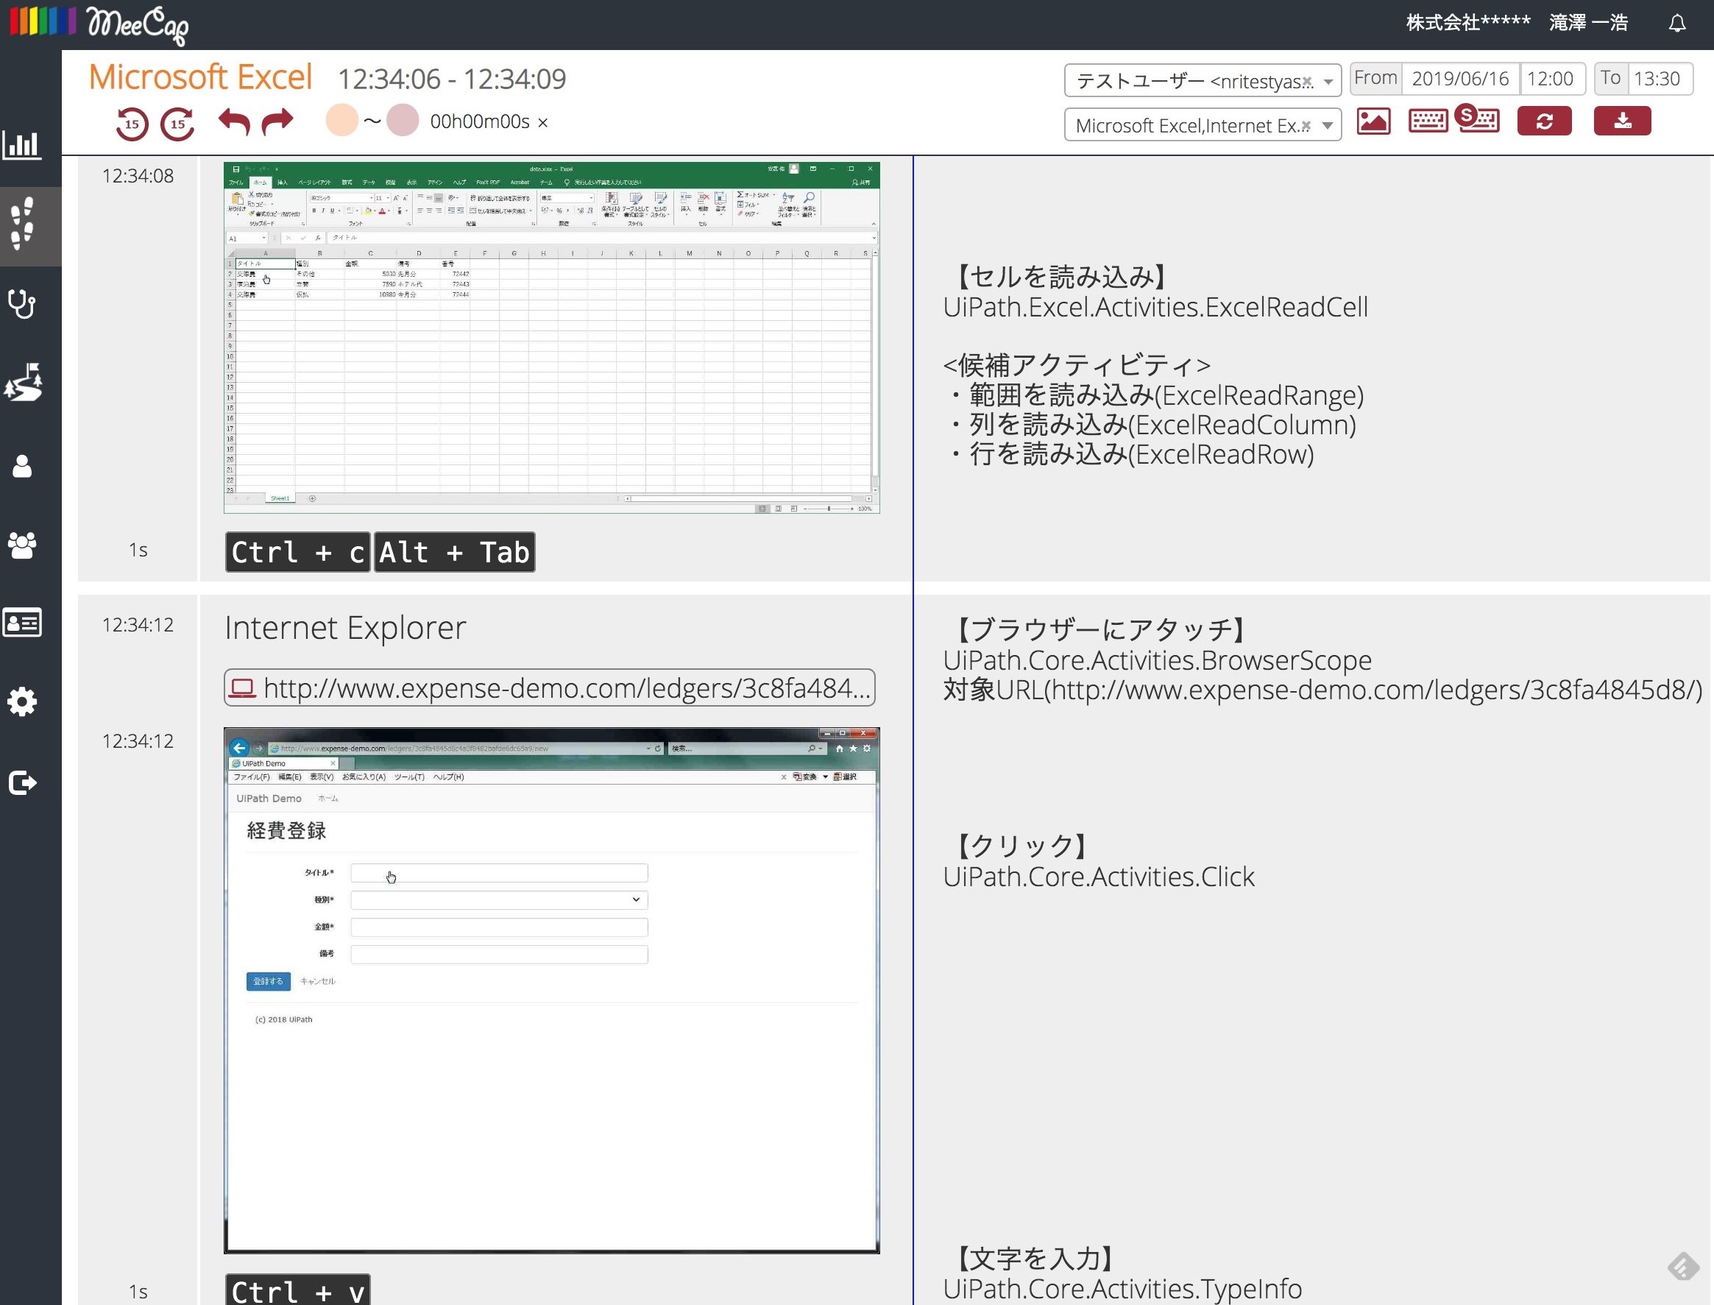The image size is (1714, 1305).
Task: Click the red refresh button
Action: coord(1544,121)
